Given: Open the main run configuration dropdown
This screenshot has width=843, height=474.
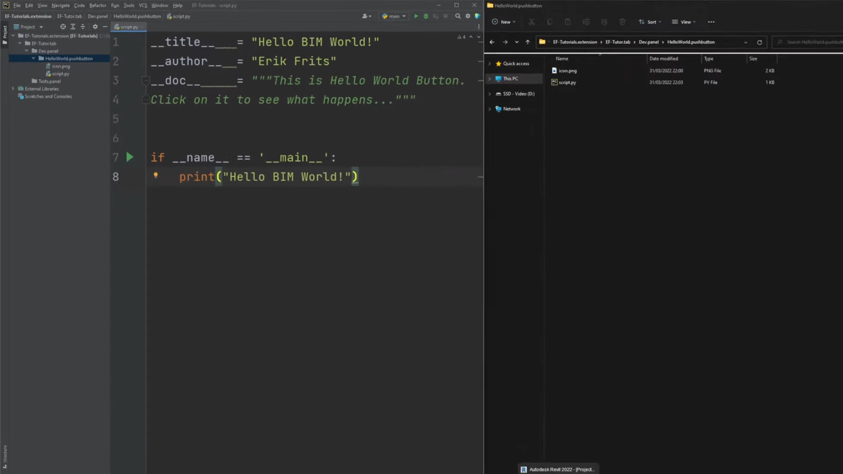Looking at the screenshot, I should [394, 16].
